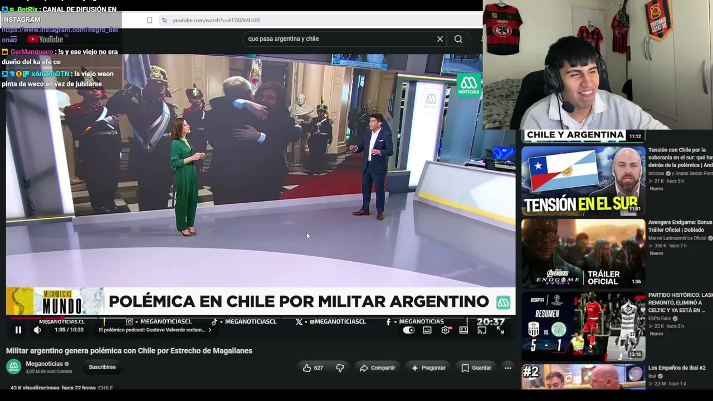Toggle the autoplay switch
This screenshot has height=401, width=713.
tap(409, 330)
